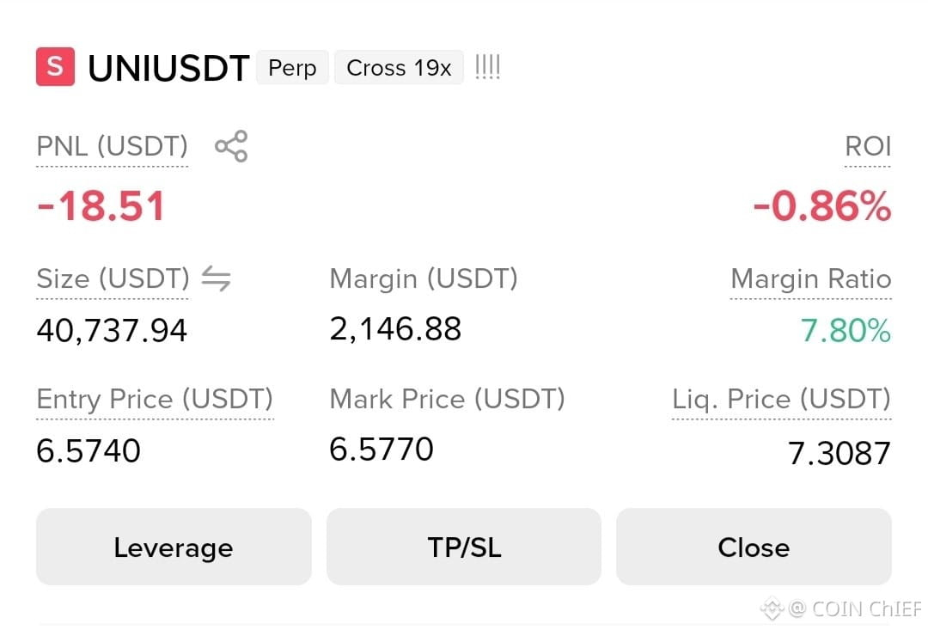Image resolution: width=928 pixels, height=630 pixels.
Task: Tap the 7.80% margin ratio value
Action: (x=846, y=330)
